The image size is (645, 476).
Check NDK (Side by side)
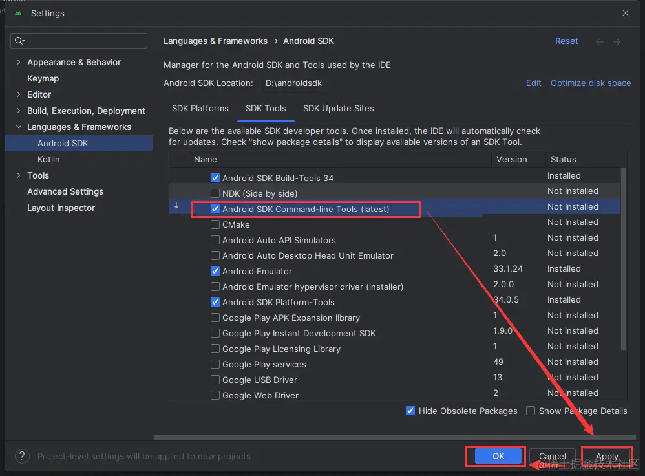[x=215, y=193]
